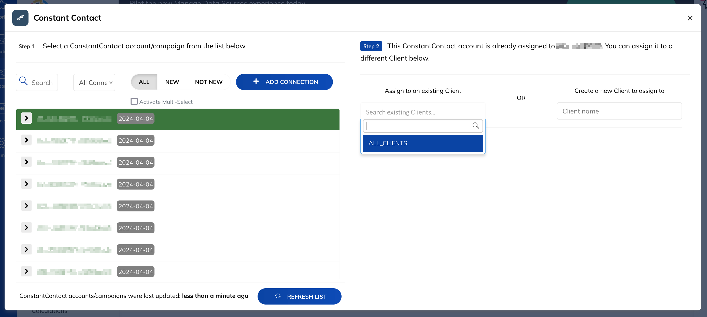707x317 pixels.
Task: Expand the sixth account row chevron
Action: point(26,228)
